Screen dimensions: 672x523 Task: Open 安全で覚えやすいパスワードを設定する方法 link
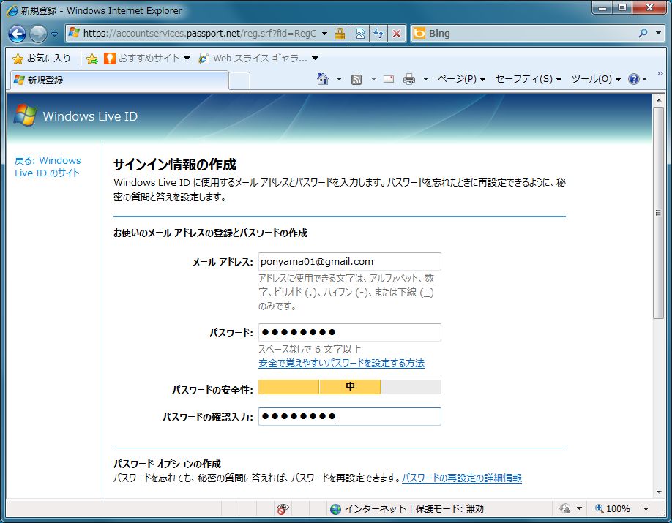(341, 364)
